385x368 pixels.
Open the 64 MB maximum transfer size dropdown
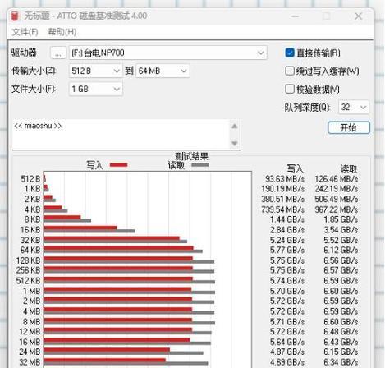click(163, 71)
